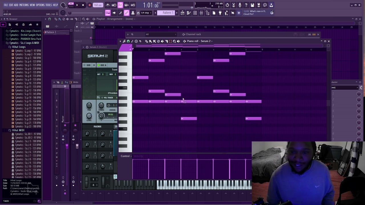Viewport: 365px width, 205px height.
Task: Open the PATTERNS menu
Action: click(x=24, y=5)
